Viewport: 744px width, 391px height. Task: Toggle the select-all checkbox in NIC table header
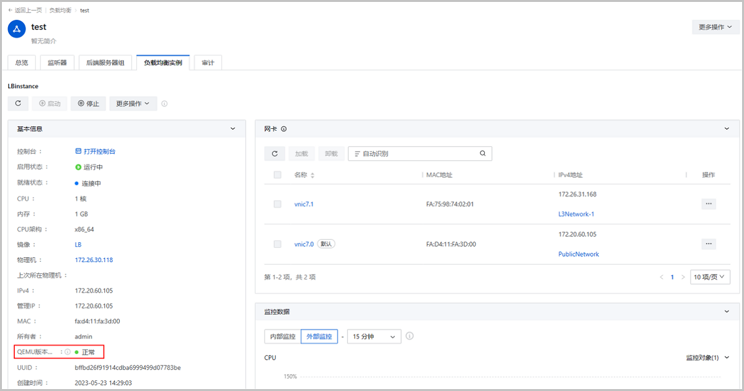pos(277,175)
